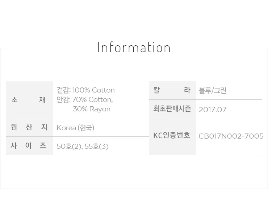The width and height of the screenshot is (268, 197).
Task: Click the CB017N002-7005 certification number
Action: pos(231,136)
